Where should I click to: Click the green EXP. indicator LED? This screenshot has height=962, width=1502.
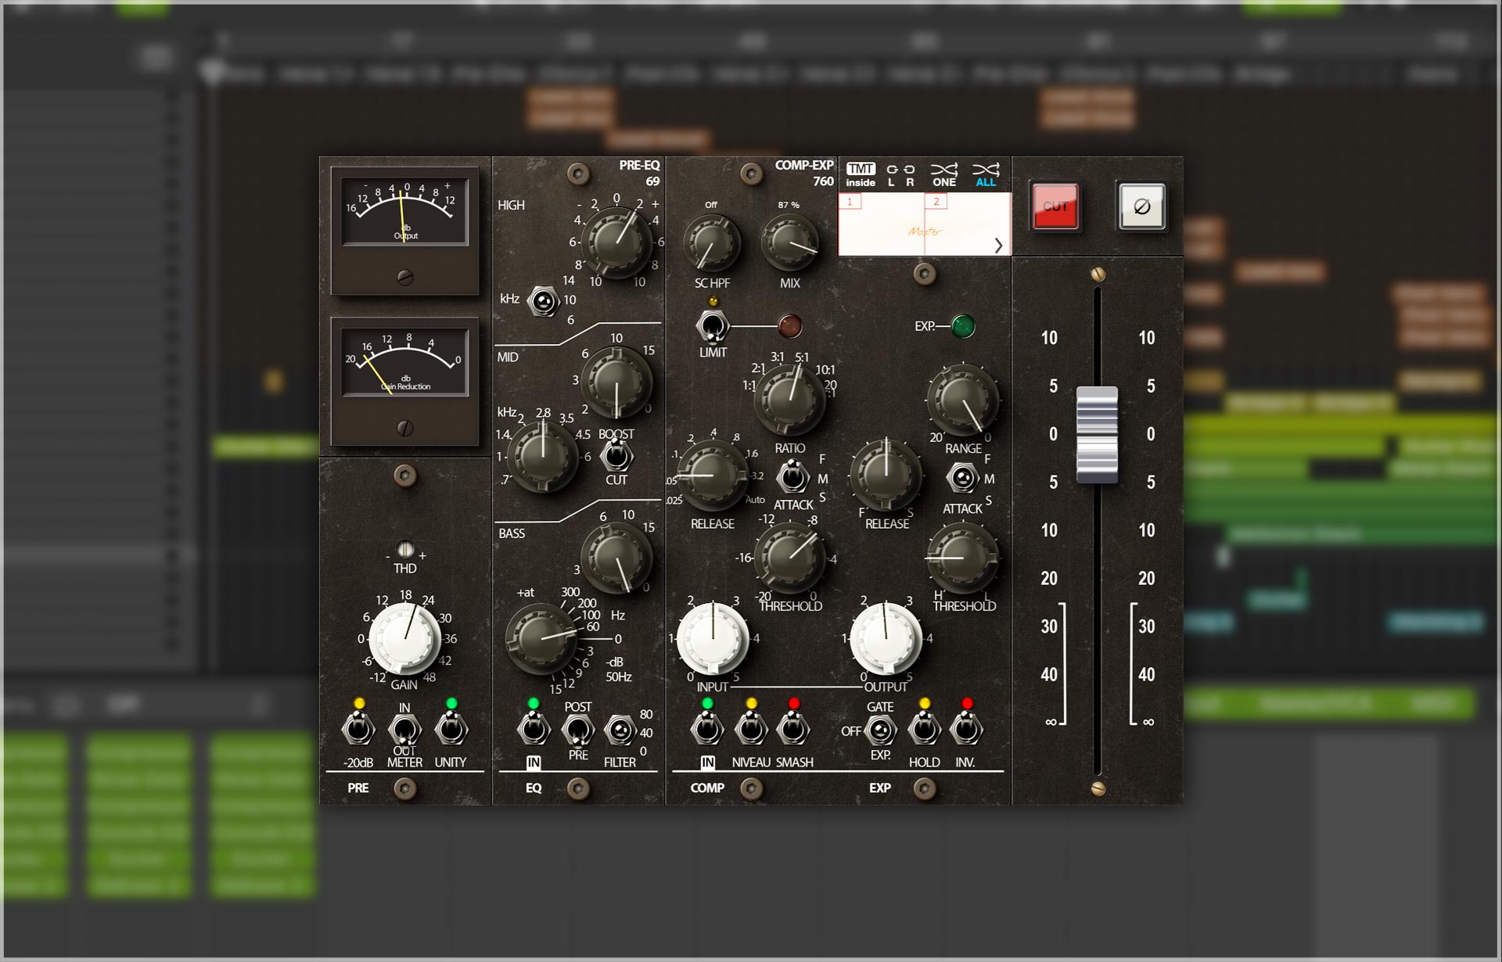tap(963, 326)
